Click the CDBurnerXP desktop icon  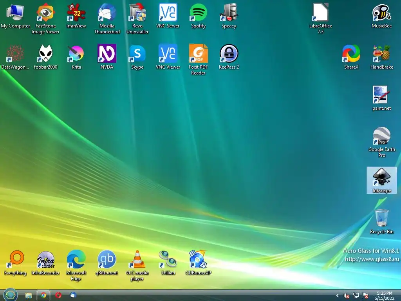(198, 263)
